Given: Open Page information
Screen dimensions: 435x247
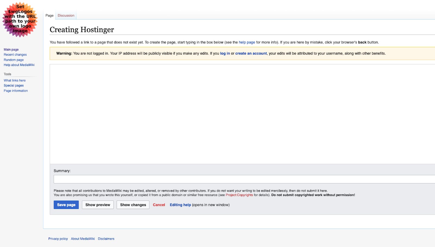Looking at the screenshot, I should [x=15, y=90].
